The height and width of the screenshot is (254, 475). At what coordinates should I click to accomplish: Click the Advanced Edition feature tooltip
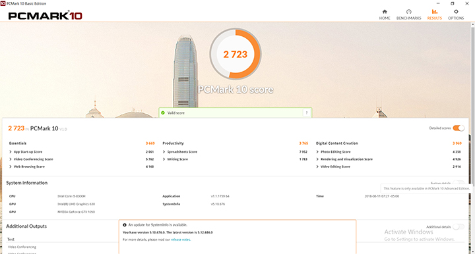(x=426, y=188)
